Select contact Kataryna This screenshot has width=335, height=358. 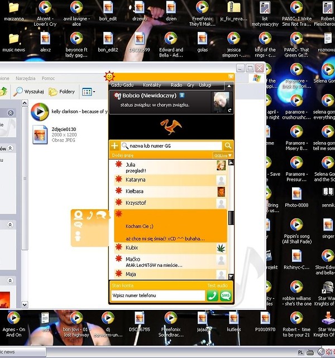tap(170, 180)
